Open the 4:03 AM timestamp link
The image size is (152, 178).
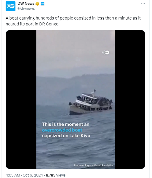13,175
